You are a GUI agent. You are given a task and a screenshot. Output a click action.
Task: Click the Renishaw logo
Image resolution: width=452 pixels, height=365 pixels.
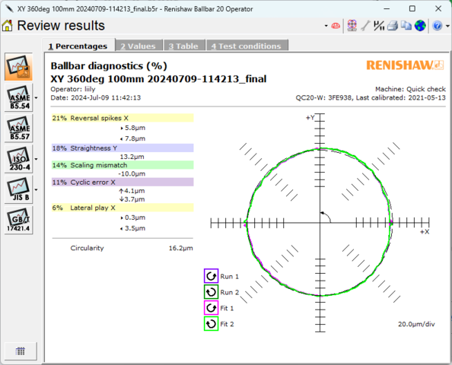point(405,65)
